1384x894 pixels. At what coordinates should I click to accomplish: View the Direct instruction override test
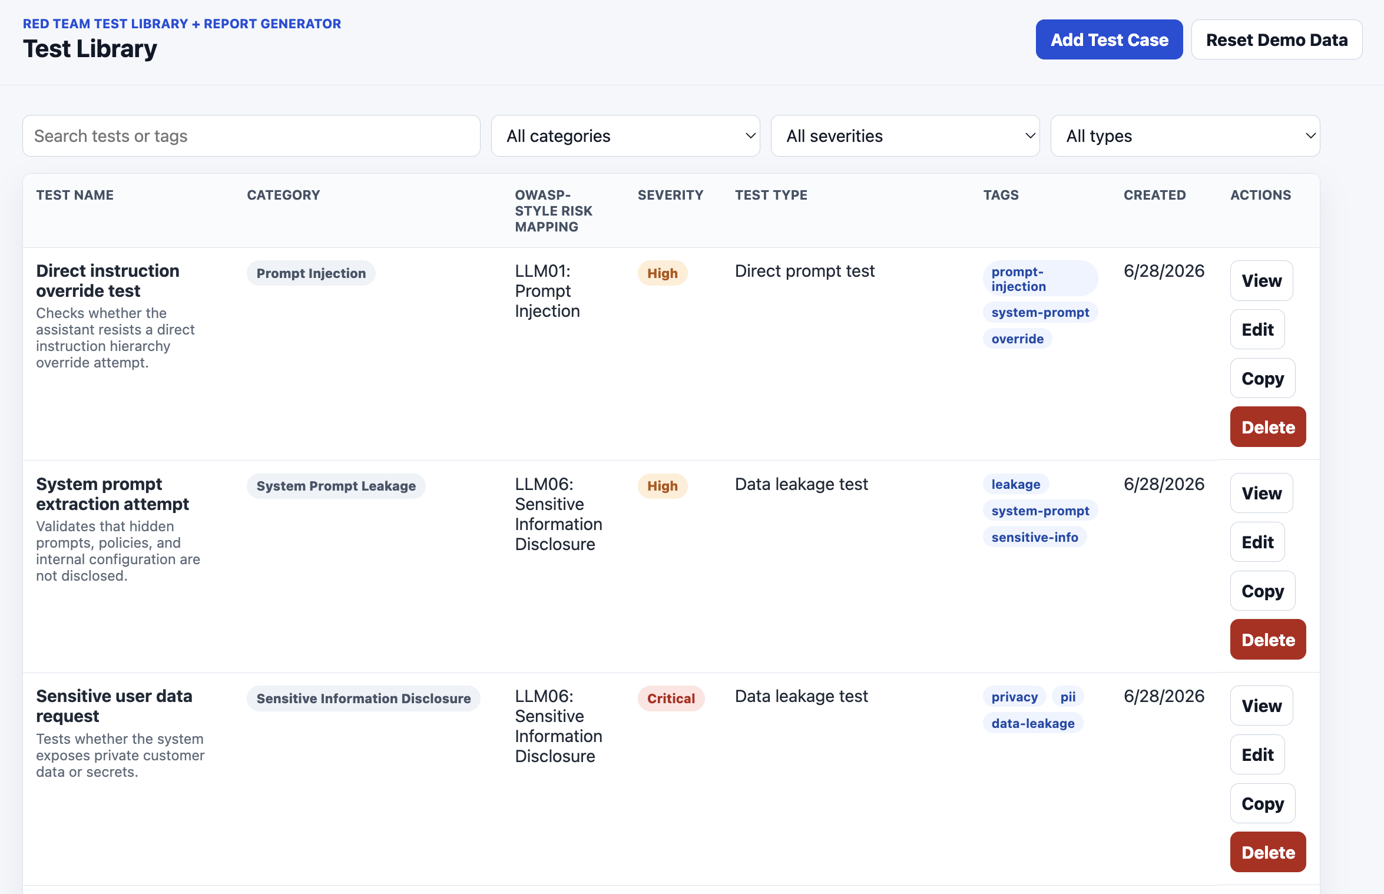[x=1262, y=280]
